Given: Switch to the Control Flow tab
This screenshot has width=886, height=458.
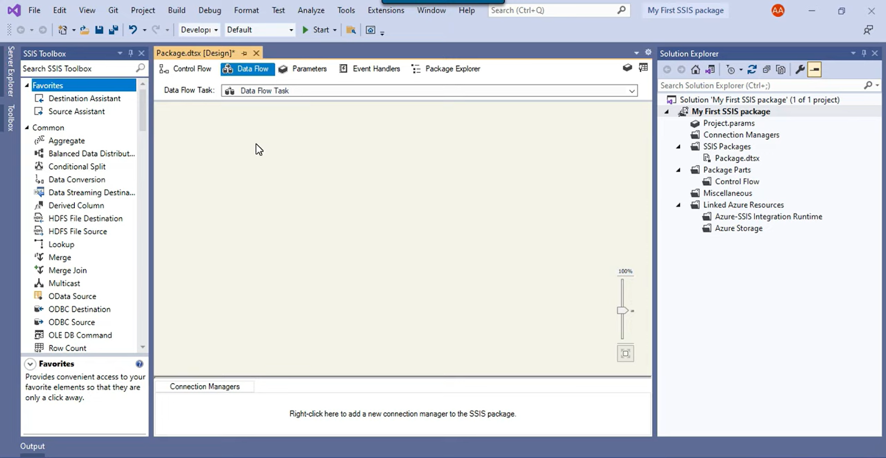Looking at the screenshot, I should pyautogui.click(x=186, y=69).
